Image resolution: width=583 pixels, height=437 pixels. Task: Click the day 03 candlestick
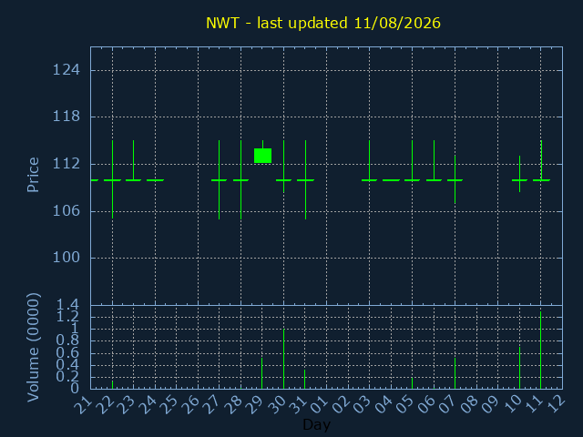point(369,161)
